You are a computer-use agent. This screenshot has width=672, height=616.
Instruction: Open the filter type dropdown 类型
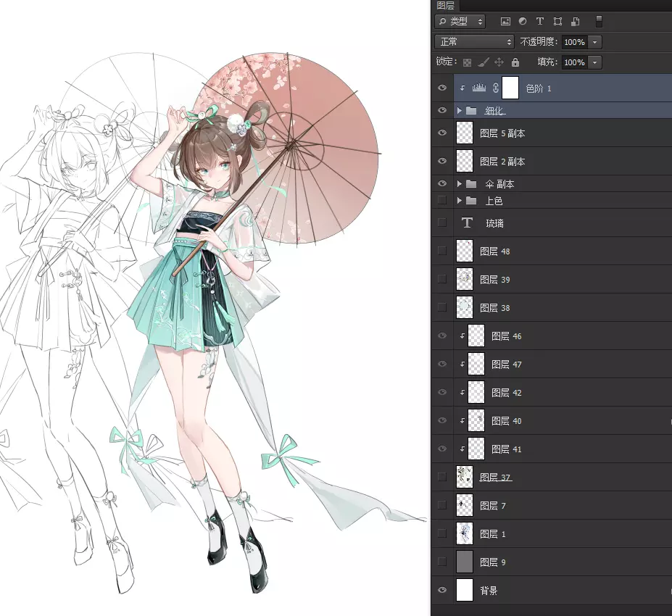click(460, 22)
